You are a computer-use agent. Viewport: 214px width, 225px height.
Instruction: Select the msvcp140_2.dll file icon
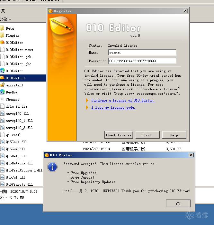click(x=2, y=128)
